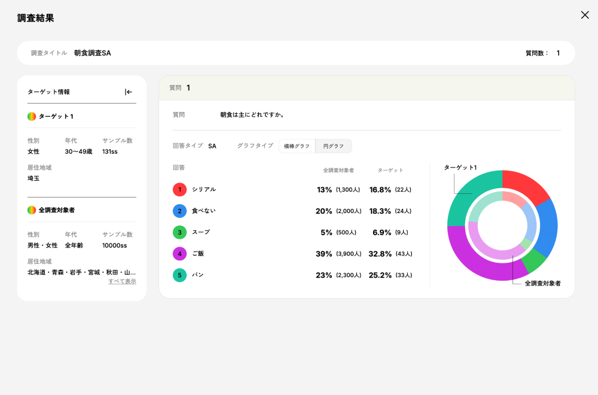598x395 pixels.
Task: Click the ターゲット1 multicolor icon
Action: click(32, 117)
